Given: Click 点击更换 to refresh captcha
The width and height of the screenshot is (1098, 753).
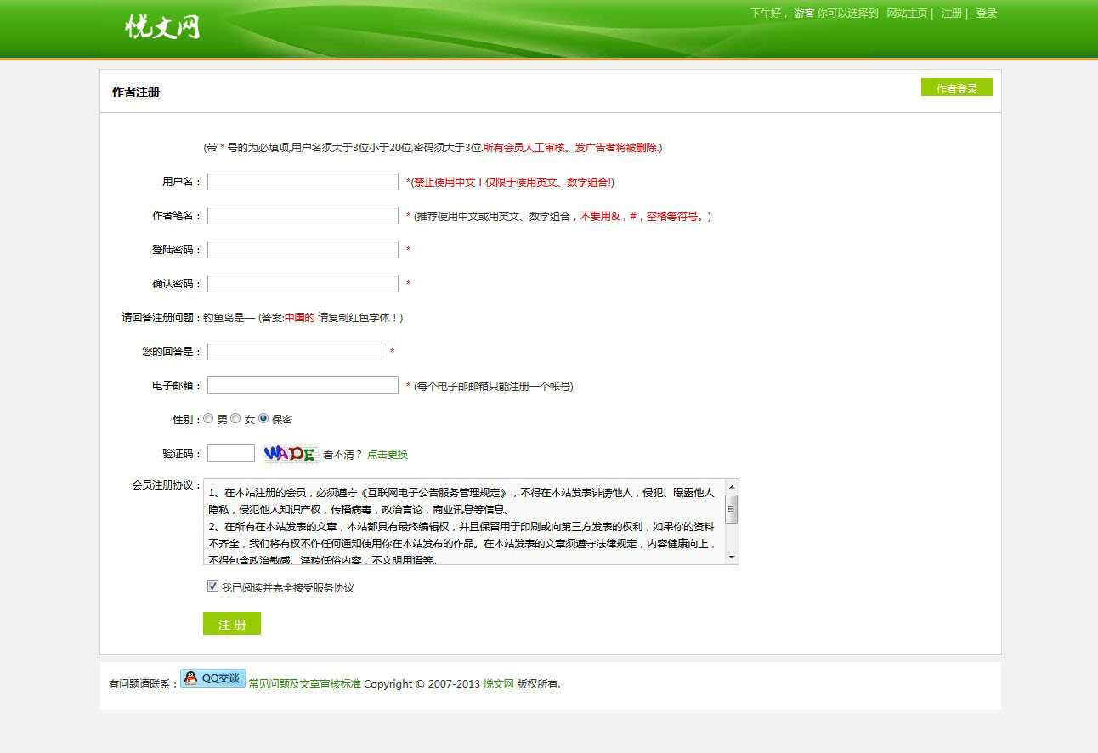Looking at the screenshot, I should tap(388, 455).
